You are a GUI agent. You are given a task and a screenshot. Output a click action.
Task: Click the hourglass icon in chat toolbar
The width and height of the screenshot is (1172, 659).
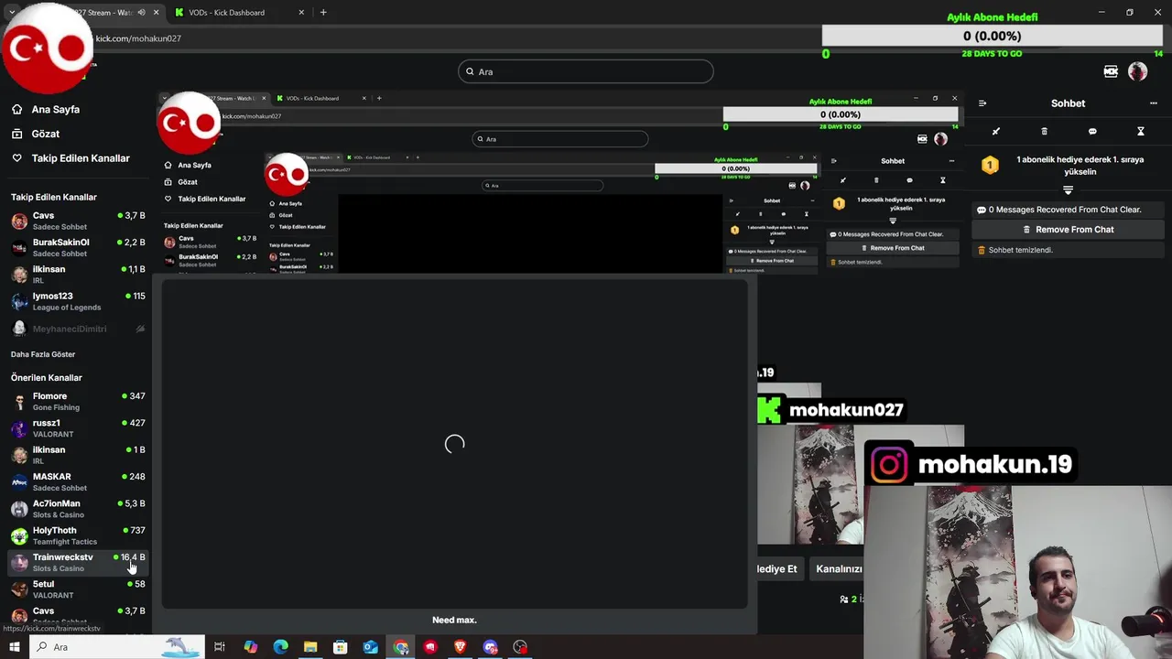point(1140,131)
